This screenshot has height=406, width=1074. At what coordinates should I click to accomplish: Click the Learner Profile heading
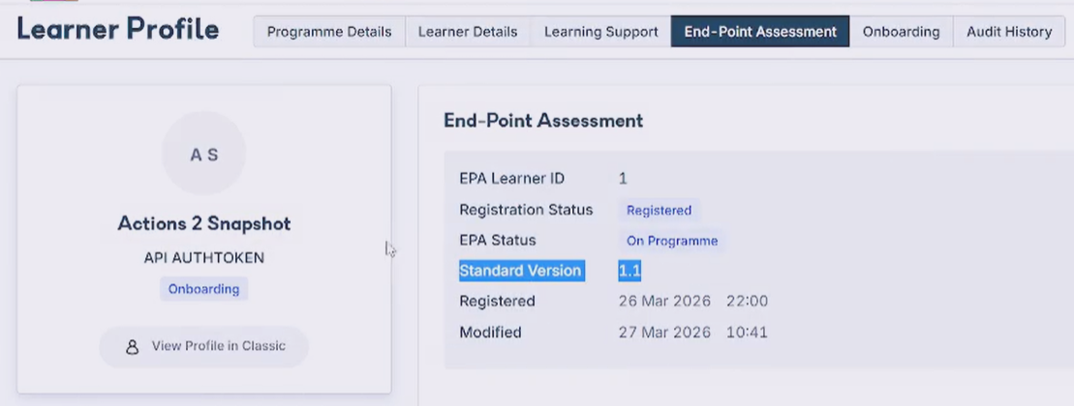[x=118, y=29]
